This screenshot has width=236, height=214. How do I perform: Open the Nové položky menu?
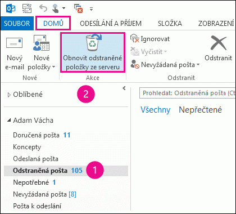(42, 53)
